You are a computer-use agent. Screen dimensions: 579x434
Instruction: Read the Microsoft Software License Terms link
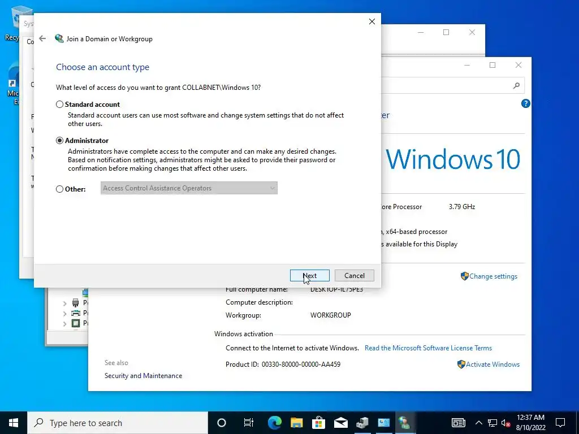click(428, 348)
